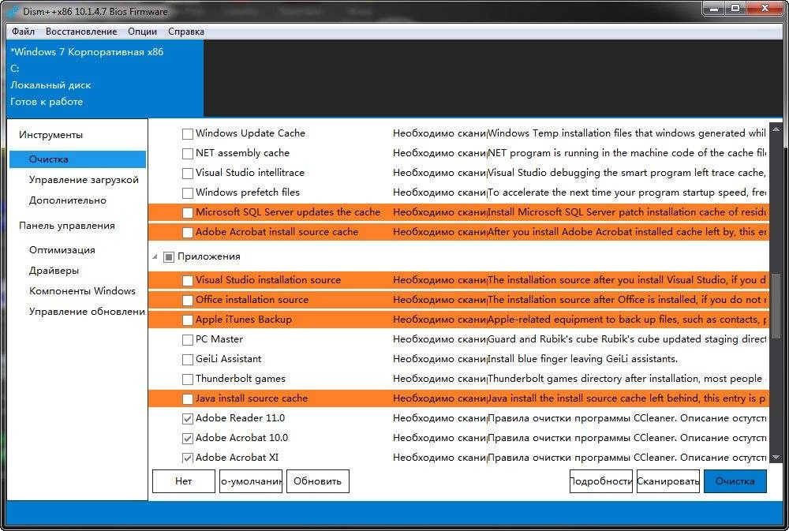Maximize the Dism++ window

point(735,8)
